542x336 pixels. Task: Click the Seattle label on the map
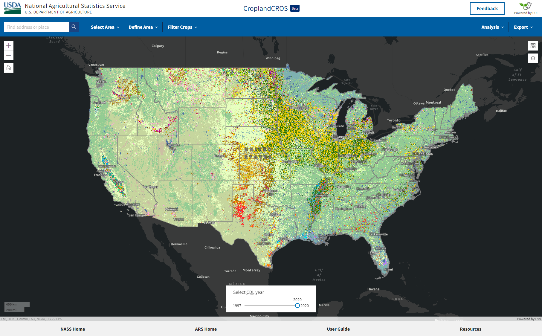102,82
